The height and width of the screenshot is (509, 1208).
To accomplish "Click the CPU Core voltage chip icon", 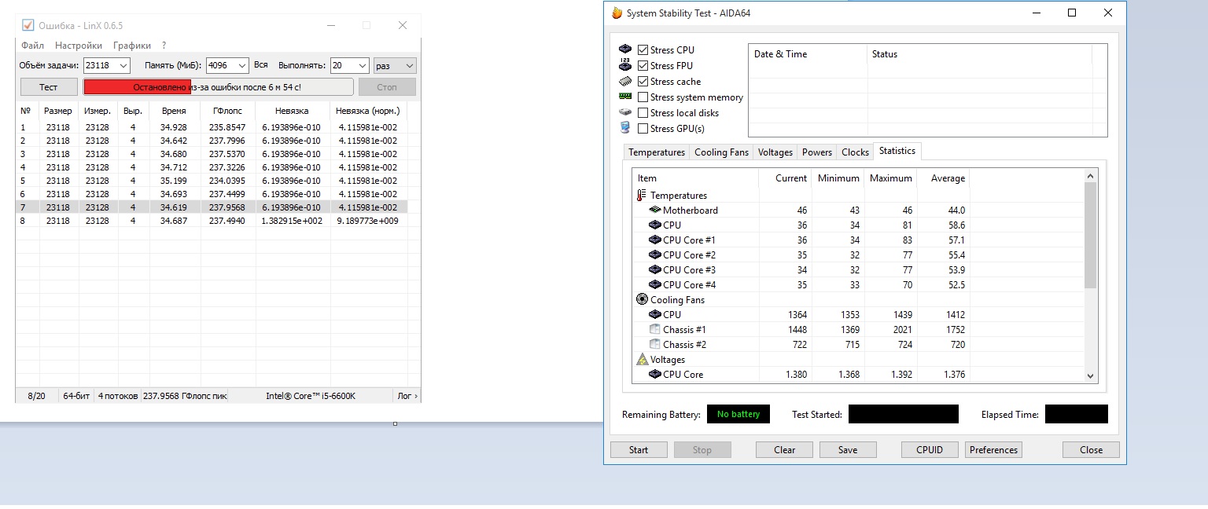I will tap(654, 374).
